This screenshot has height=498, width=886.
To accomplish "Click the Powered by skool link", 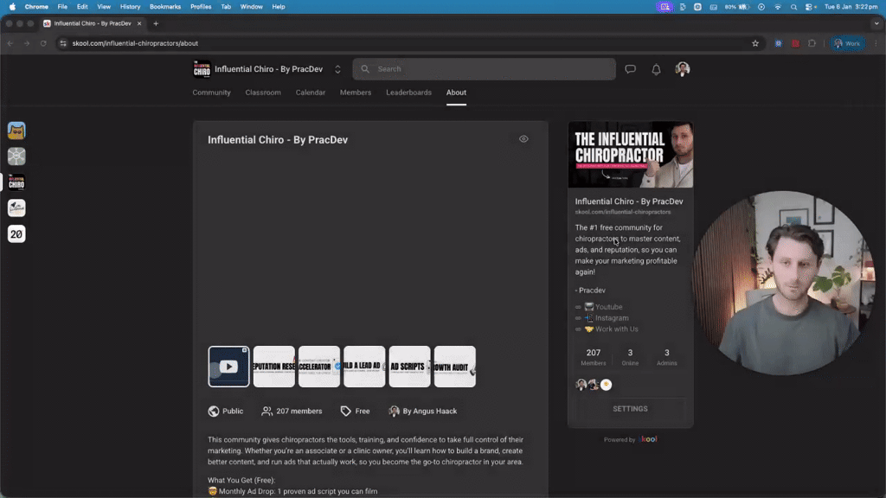I will tap(630, 439).
